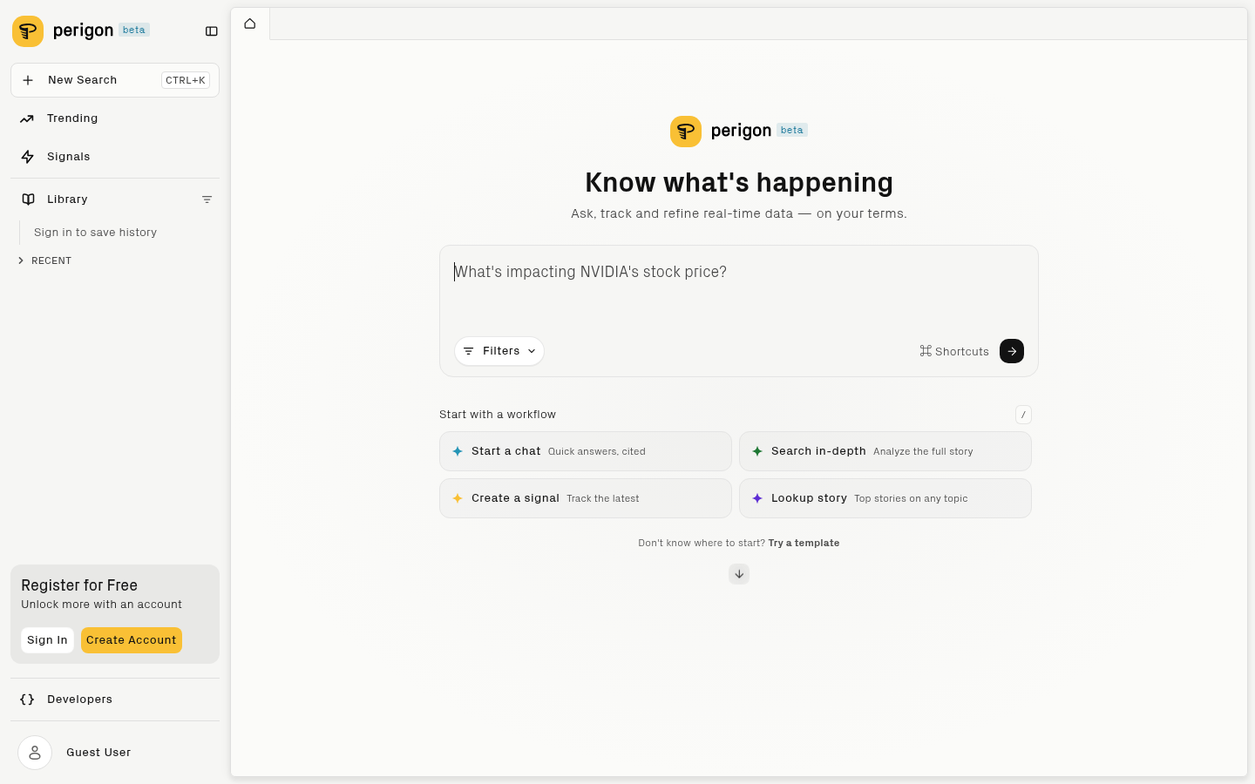Open Shortcuts command menu
The image size is (1255, 784).
[x=953, y=351]
